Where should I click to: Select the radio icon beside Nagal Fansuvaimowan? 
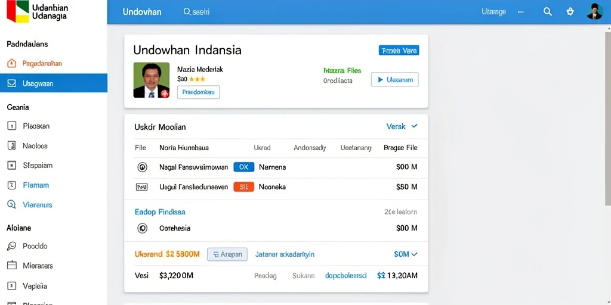tap(142, 167)
